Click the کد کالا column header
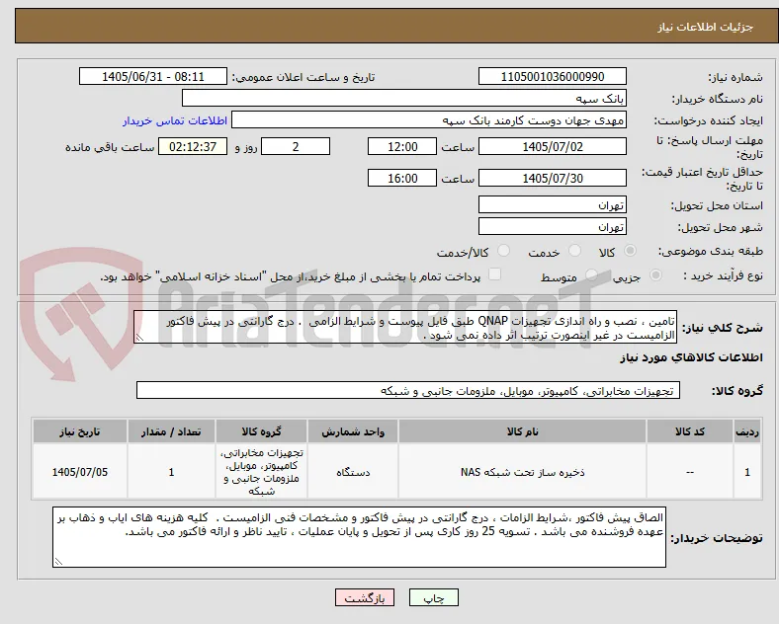The image size is (779, 624). coord(690,431)
